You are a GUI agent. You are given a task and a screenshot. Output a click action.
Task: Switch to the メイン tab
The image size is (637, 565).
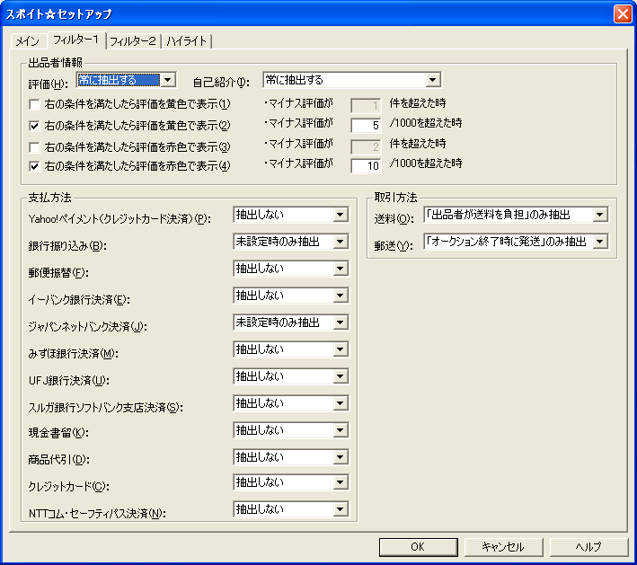[27, 41]
